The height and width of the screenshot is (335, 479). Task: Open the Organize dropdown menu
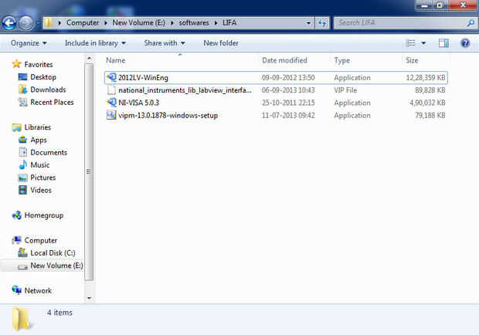(29, 43)
